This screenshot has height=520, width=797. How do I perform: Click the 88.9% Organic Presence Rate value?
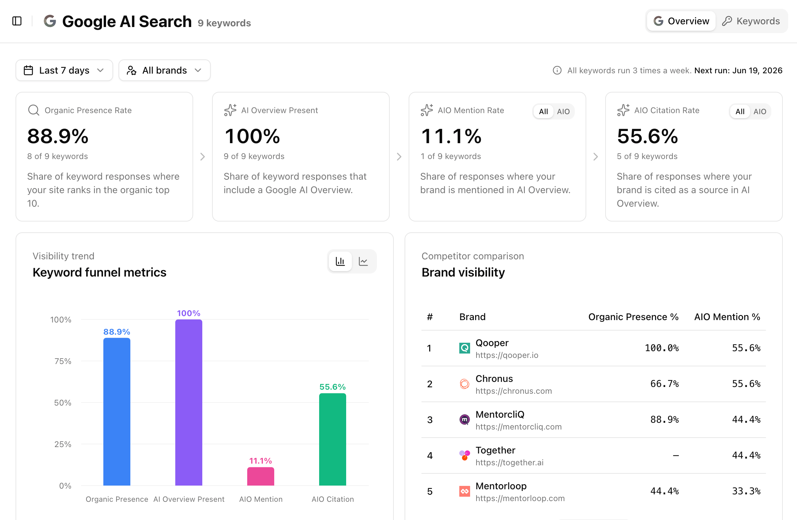click(58, 136)
